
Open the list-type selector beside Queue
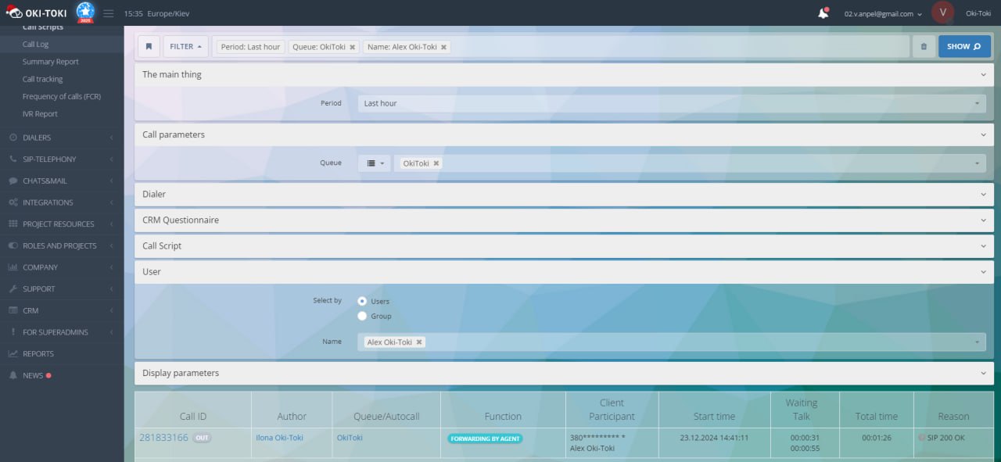(x=375, y=163)
